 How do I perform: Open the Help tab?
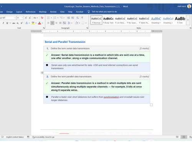[70, 12]
